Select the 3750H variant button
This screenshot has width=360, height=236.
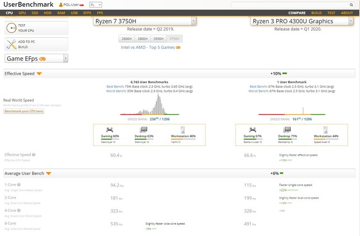click(175, 39)
